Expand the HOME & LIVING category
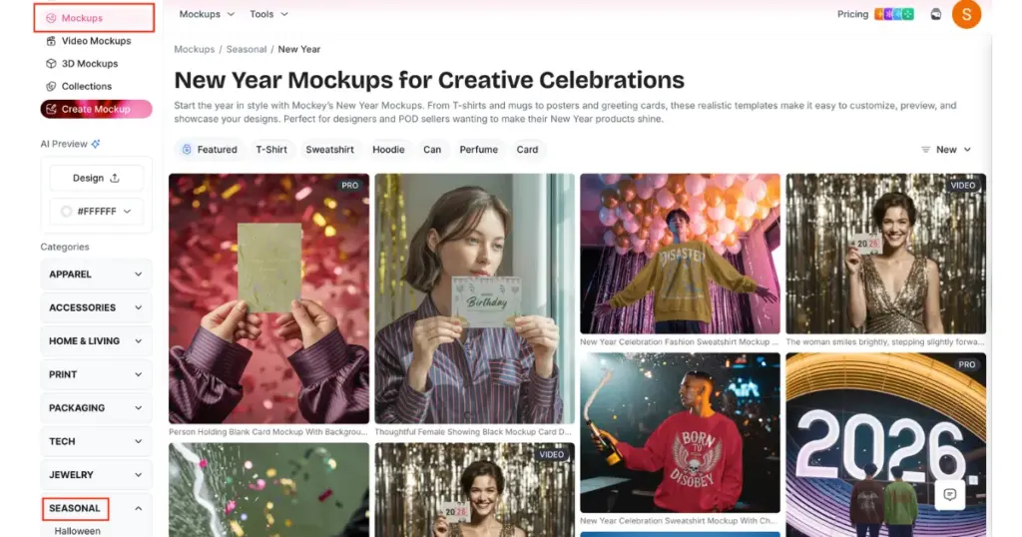1022x537 pixels. [96, 340]
